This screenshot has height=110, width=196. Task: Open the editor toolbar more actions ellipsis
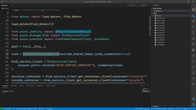[x=148, y=5]
